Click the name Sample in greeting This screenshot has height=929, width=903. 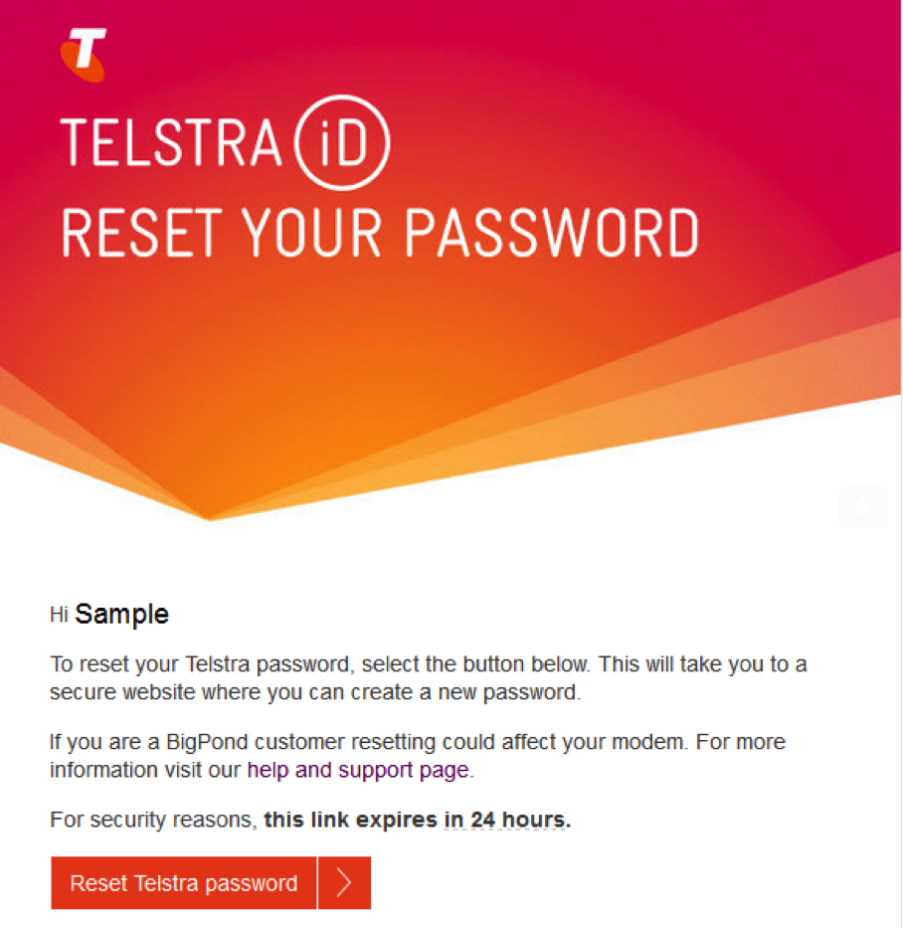[122, 615]
